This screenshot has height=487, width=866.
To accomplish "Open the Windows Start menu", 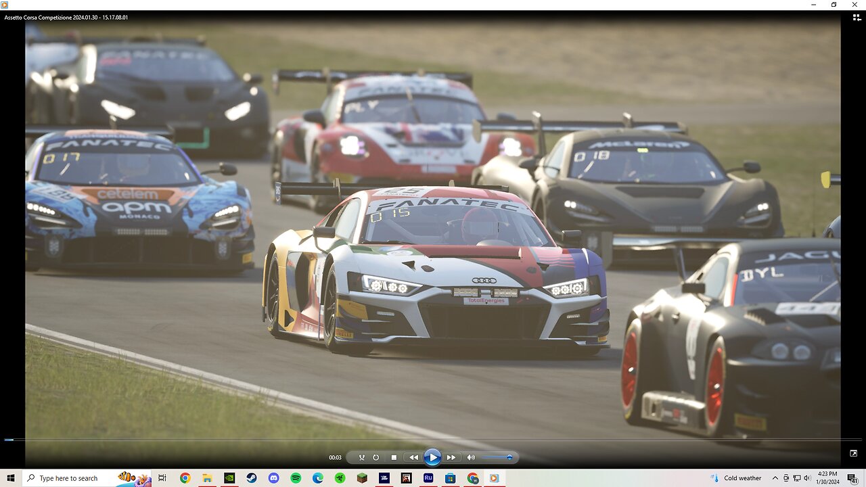I will (x=11, y=478).
